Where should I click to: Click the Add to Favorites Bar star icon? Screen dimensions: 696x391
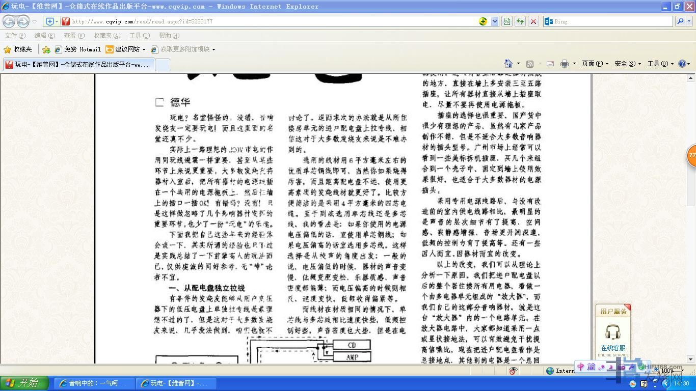pyautogui.click(x=46, y=49)
